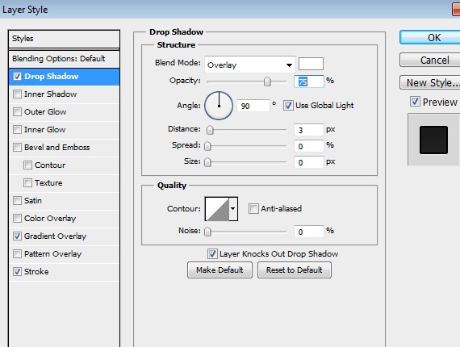The width and height of the screenshot is (460, 347).
Task: Enable the Inner Shadow checkbox
Action: 17,94
